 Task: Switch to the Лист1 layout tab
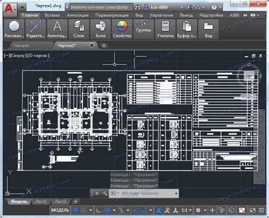[x=40, y=202]
